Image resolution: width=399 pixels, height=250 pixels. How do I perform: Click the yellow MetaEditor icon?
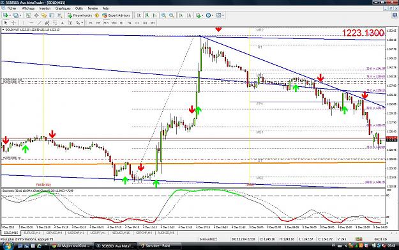[x=97, y=15]
